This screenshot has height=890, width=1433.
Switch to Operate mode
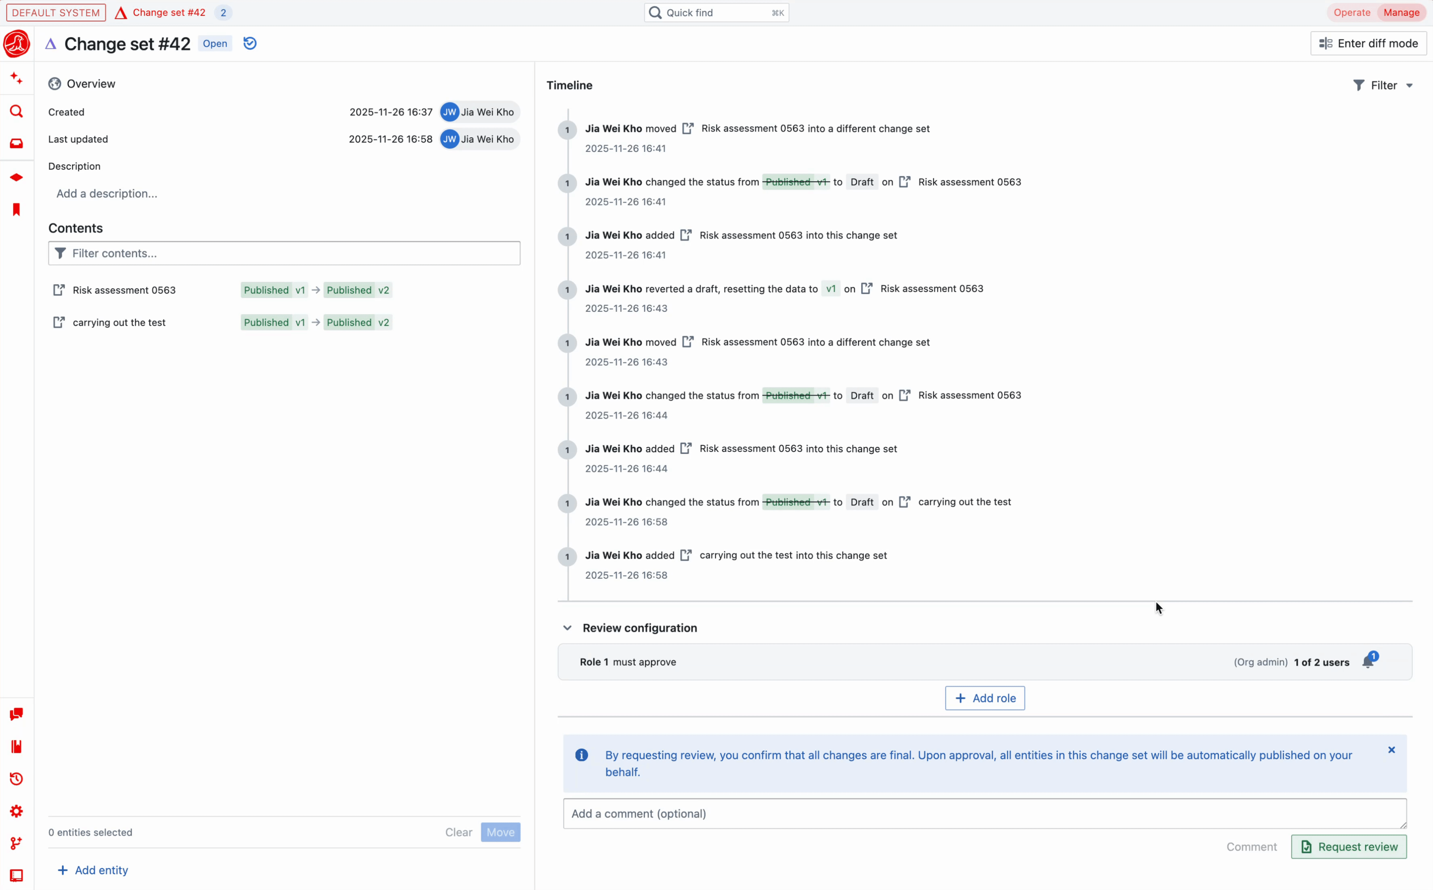point(1352,12)
